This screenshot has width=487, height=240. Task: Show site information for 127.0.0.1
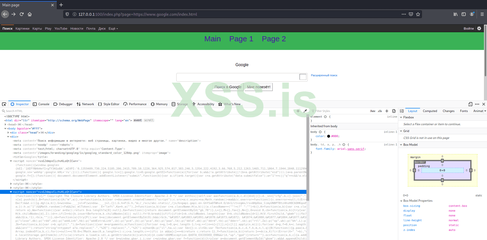pos(75,14)
